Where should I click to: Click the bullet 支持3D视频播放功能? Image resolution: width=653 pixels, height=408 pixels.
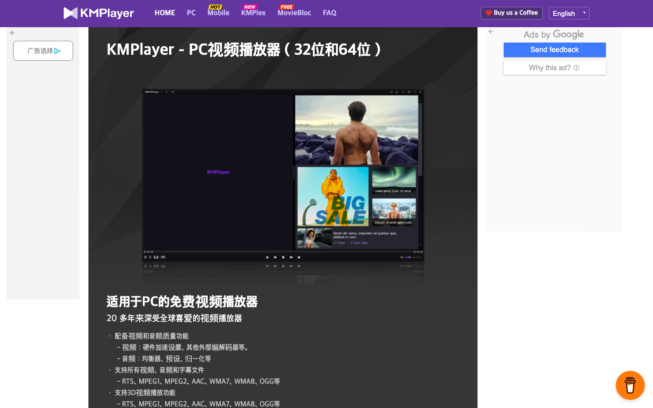pyautogui.click(x=145, y=393)
